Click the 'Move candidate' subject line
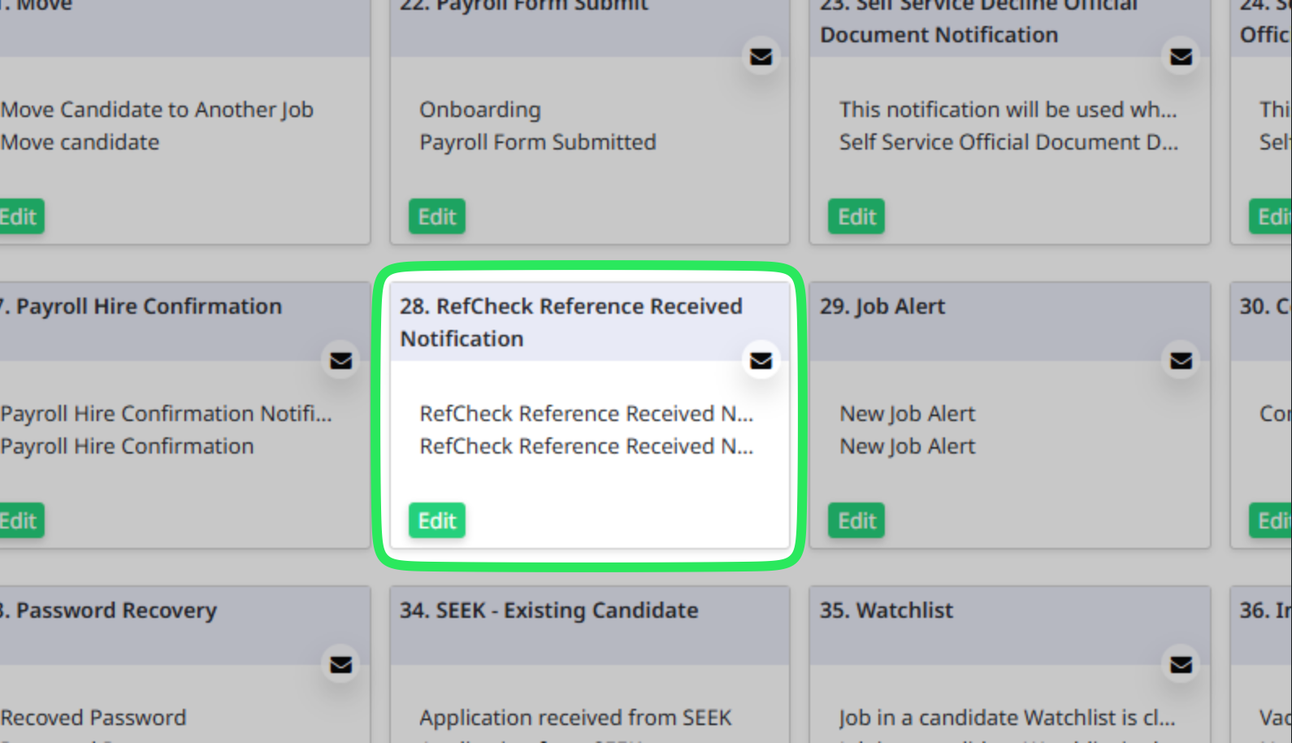This screenshot has height=743, width=1292. (80, 142)
